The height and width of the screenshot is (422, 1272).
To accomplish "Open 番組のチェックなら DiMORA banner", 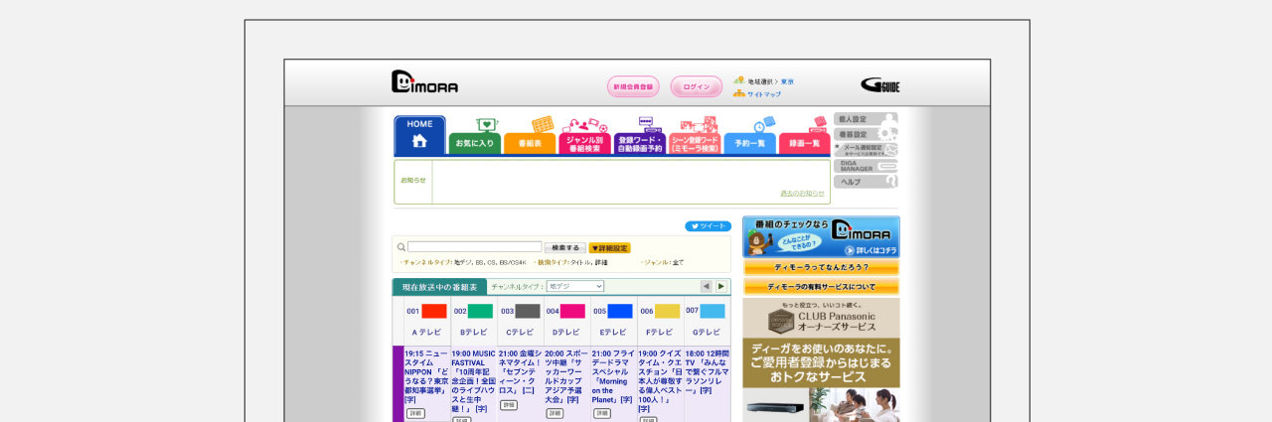I will [821, 237].
